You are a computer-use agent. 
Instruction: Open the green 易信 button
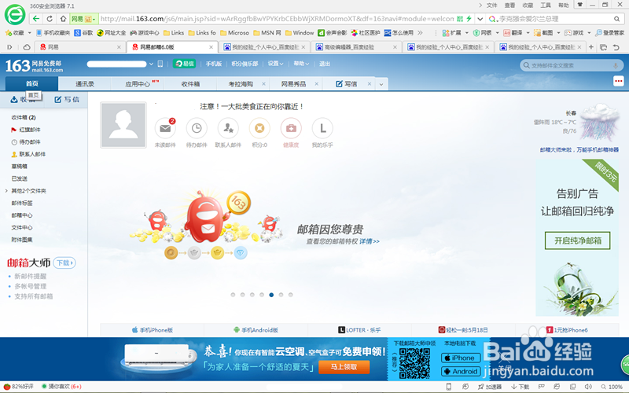pyautogui.click(x=184, y=64)
